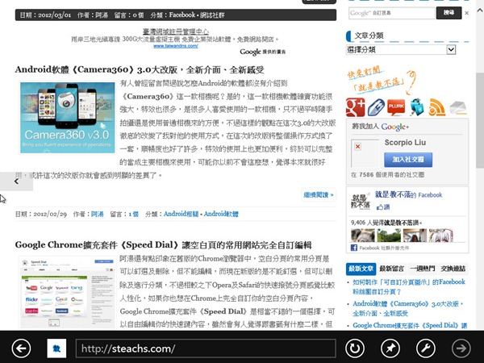Click the anime-avatar Facebook fan thumbnail
This screenshot has height=363, width=484.
(x=441, y=236)
